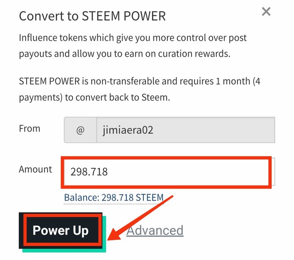Click the Power Up button
This screenshot has width=294, height=260.
(60, 230)
